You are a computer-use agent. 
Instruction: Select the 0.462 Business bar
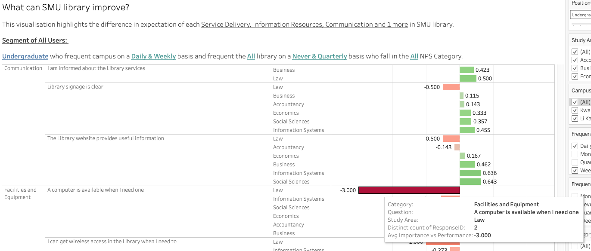point(467,165)
